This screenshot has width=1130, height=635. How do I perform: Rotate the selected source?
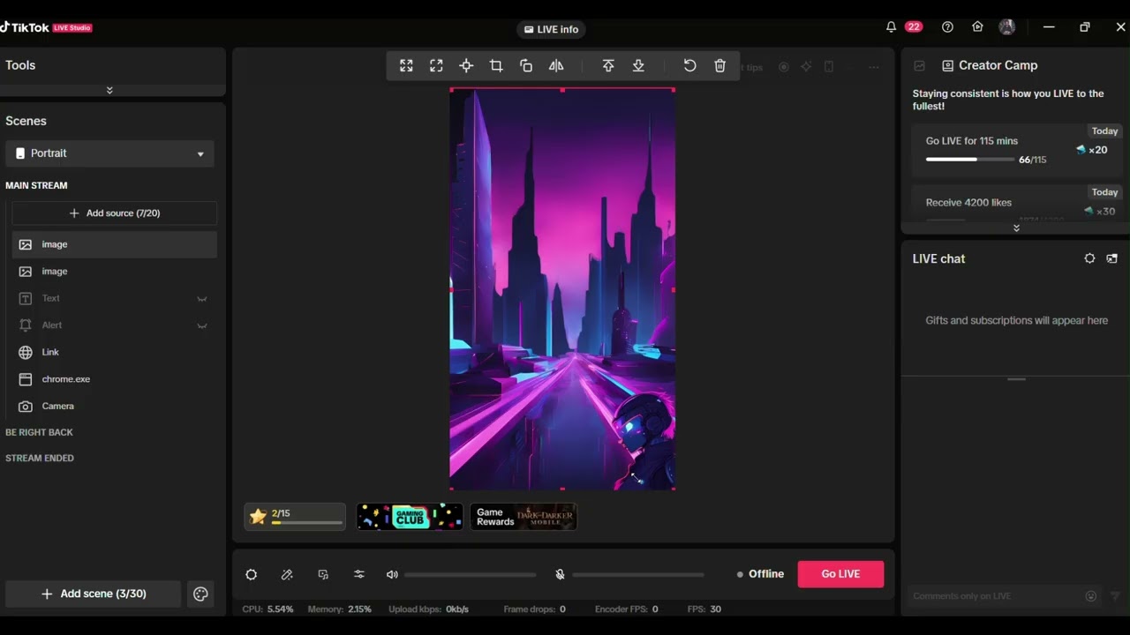[526, 66]
